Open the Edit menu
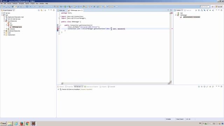This screenshot has height=126, width=224. pyautogui.click(x=5, y=3)
